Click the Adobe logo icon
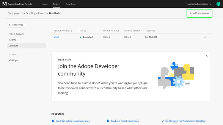 [4, 4]
